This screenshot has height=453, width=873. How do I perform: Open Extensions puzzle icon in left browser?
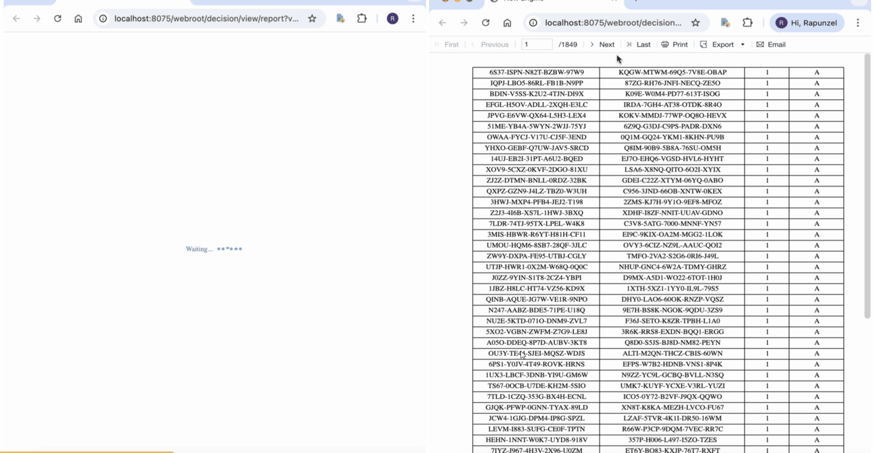tap(362, 19)
